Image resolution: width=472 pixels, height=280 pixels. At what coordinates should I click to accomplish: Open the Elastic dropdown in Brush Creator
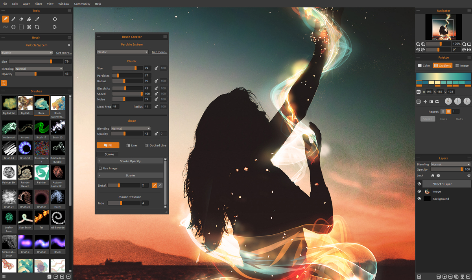click(x=122, y=52)
